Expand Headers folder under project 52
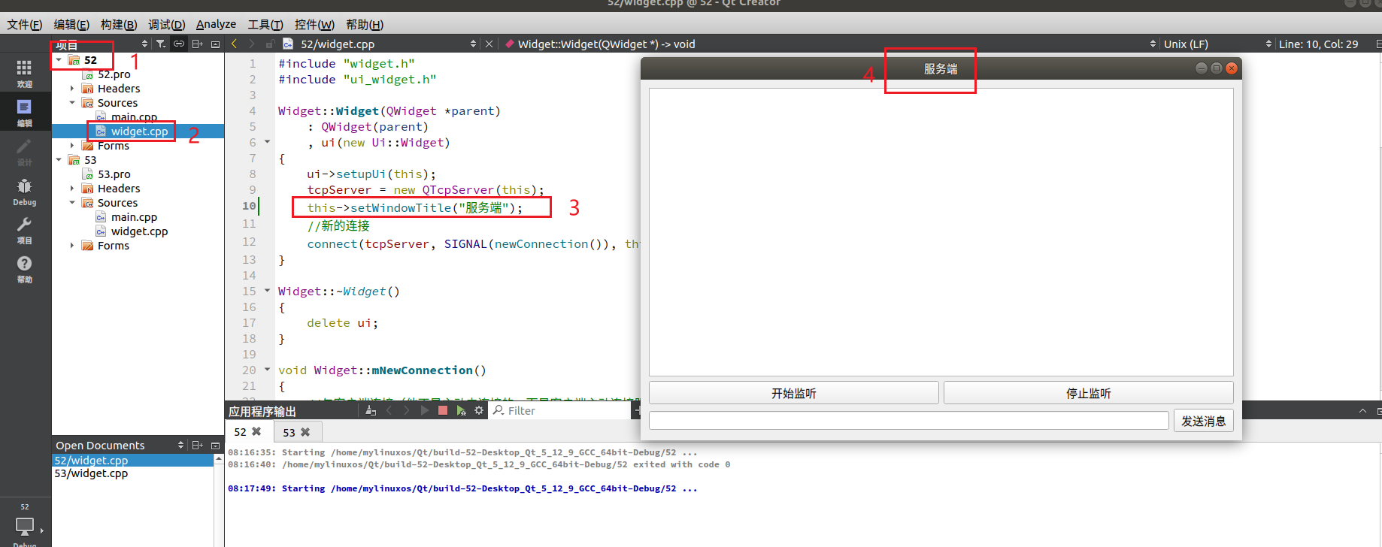This screenshot has width=1382, height=547. click(72, 88)
